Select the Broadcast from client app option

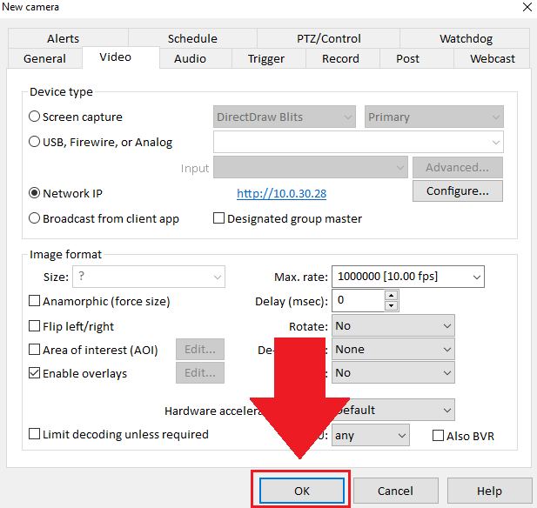click(x=35, y=218)
